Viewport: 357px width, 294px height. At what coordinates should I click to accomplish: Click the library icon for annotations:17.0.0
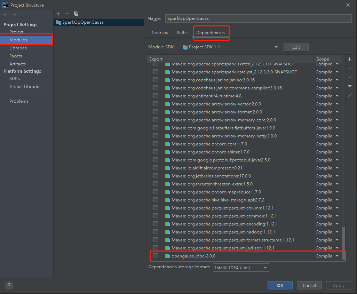pos(167,176)
